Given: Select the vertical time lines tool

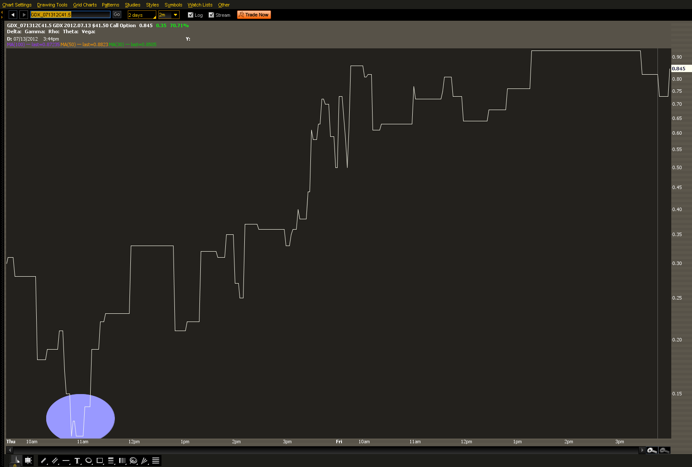Looking at the screenshot, I should pos(122,461).
